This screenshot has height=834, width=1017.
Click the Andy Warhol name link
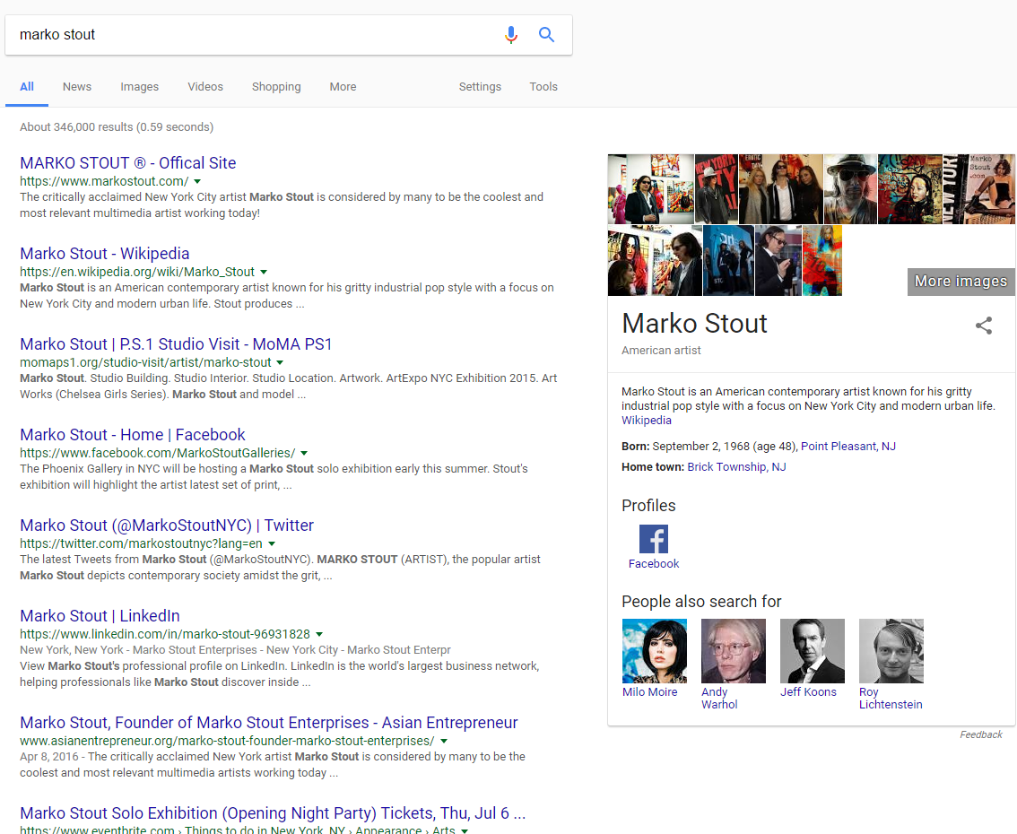(x=719, y=699)
